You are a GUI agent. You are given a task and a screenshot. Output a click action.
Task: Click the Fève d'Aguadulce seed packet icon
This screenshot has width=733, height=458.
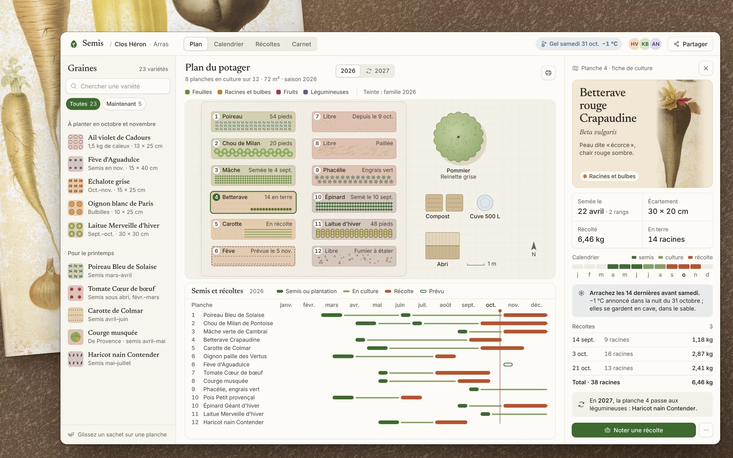75,164
